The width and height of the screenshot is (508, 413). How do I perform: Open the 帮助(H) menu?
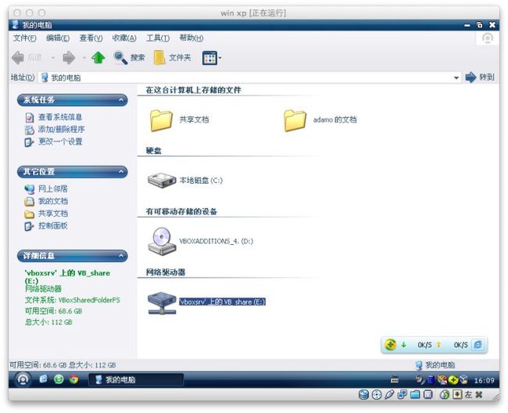coord(191,38)
